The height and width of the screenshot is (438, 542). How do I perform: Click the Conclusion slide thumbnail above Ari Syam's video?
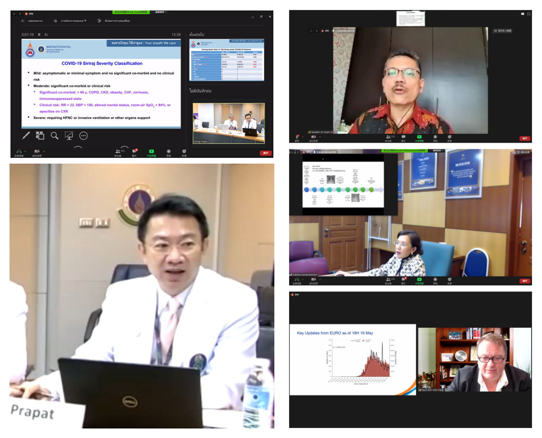pos(410,19)
